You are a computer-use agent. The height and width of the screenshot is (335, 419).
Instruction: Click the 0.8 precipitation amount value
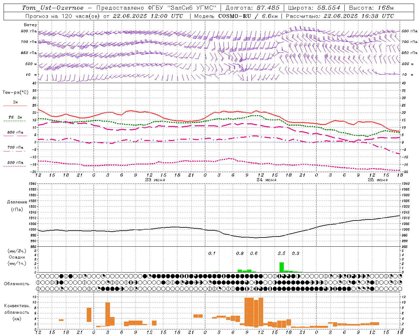pos(240,253)
